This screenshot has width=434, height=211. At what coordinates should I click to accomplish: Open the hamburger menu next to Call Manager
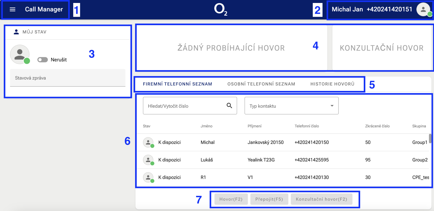coord(12,9)
